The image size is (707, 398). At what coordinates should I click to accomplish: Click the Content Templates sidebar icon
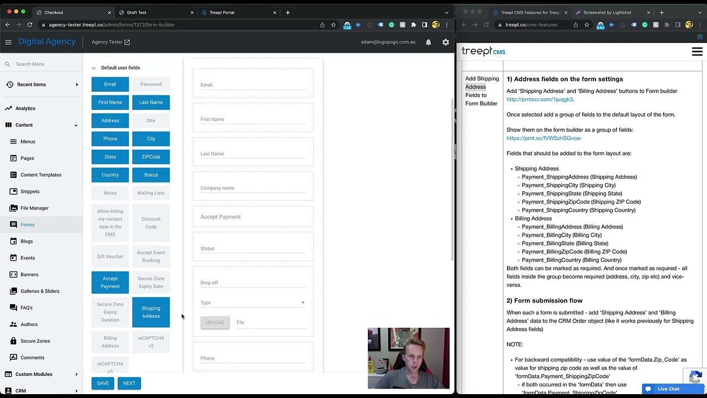(13, 175)
